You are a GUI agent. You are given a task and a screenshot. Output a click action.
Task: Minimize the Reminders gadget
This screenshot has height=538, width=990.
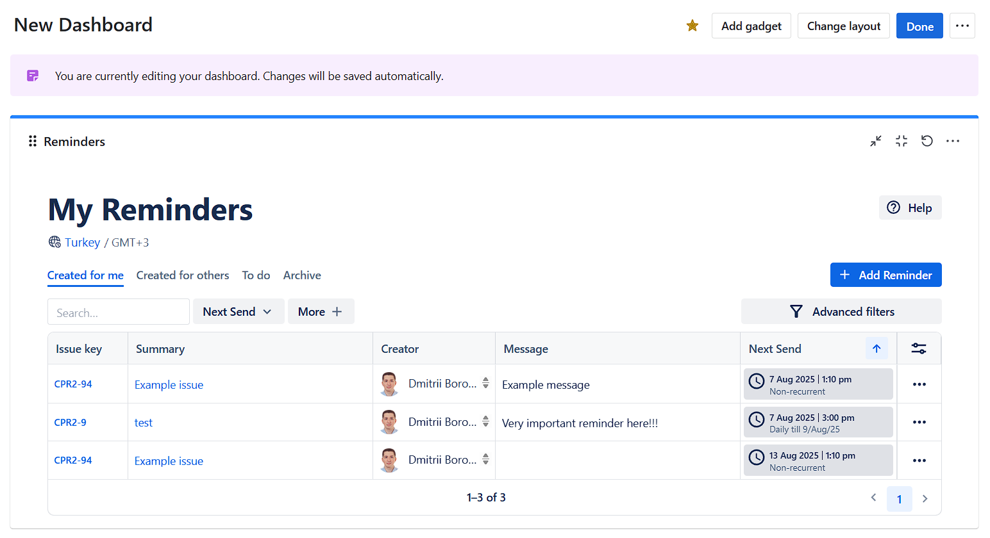(x=876, y=141)
